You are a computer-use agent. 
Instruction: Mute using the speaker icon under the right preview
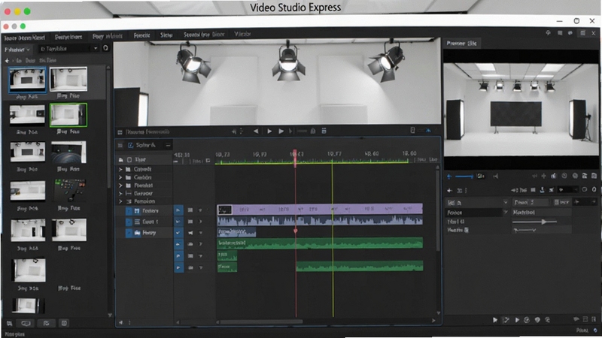click(x=496, y=177)
